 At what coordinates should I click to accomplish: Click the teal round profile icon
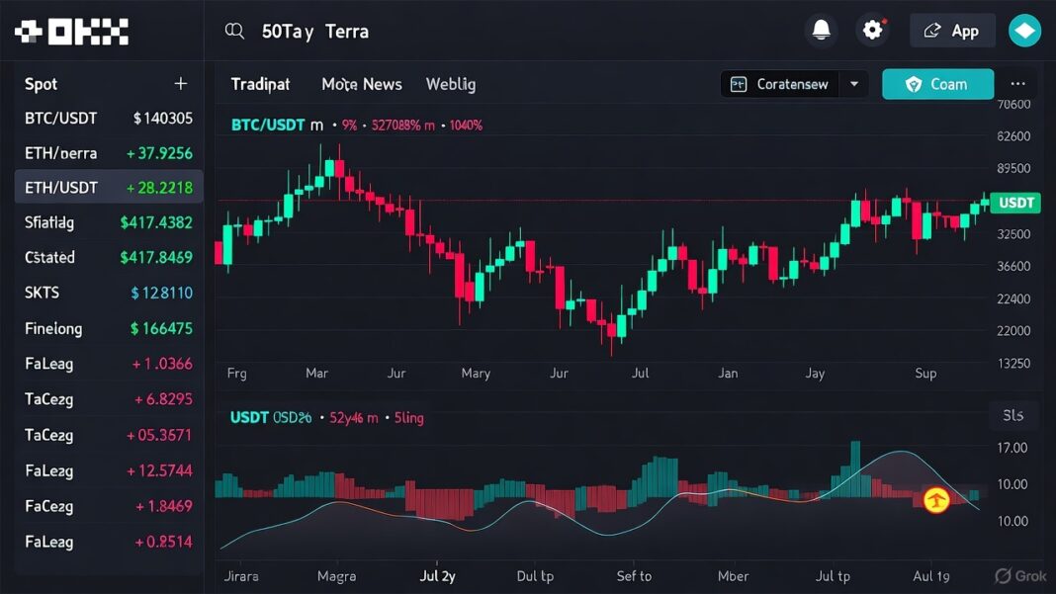[x=1024, y=31]
